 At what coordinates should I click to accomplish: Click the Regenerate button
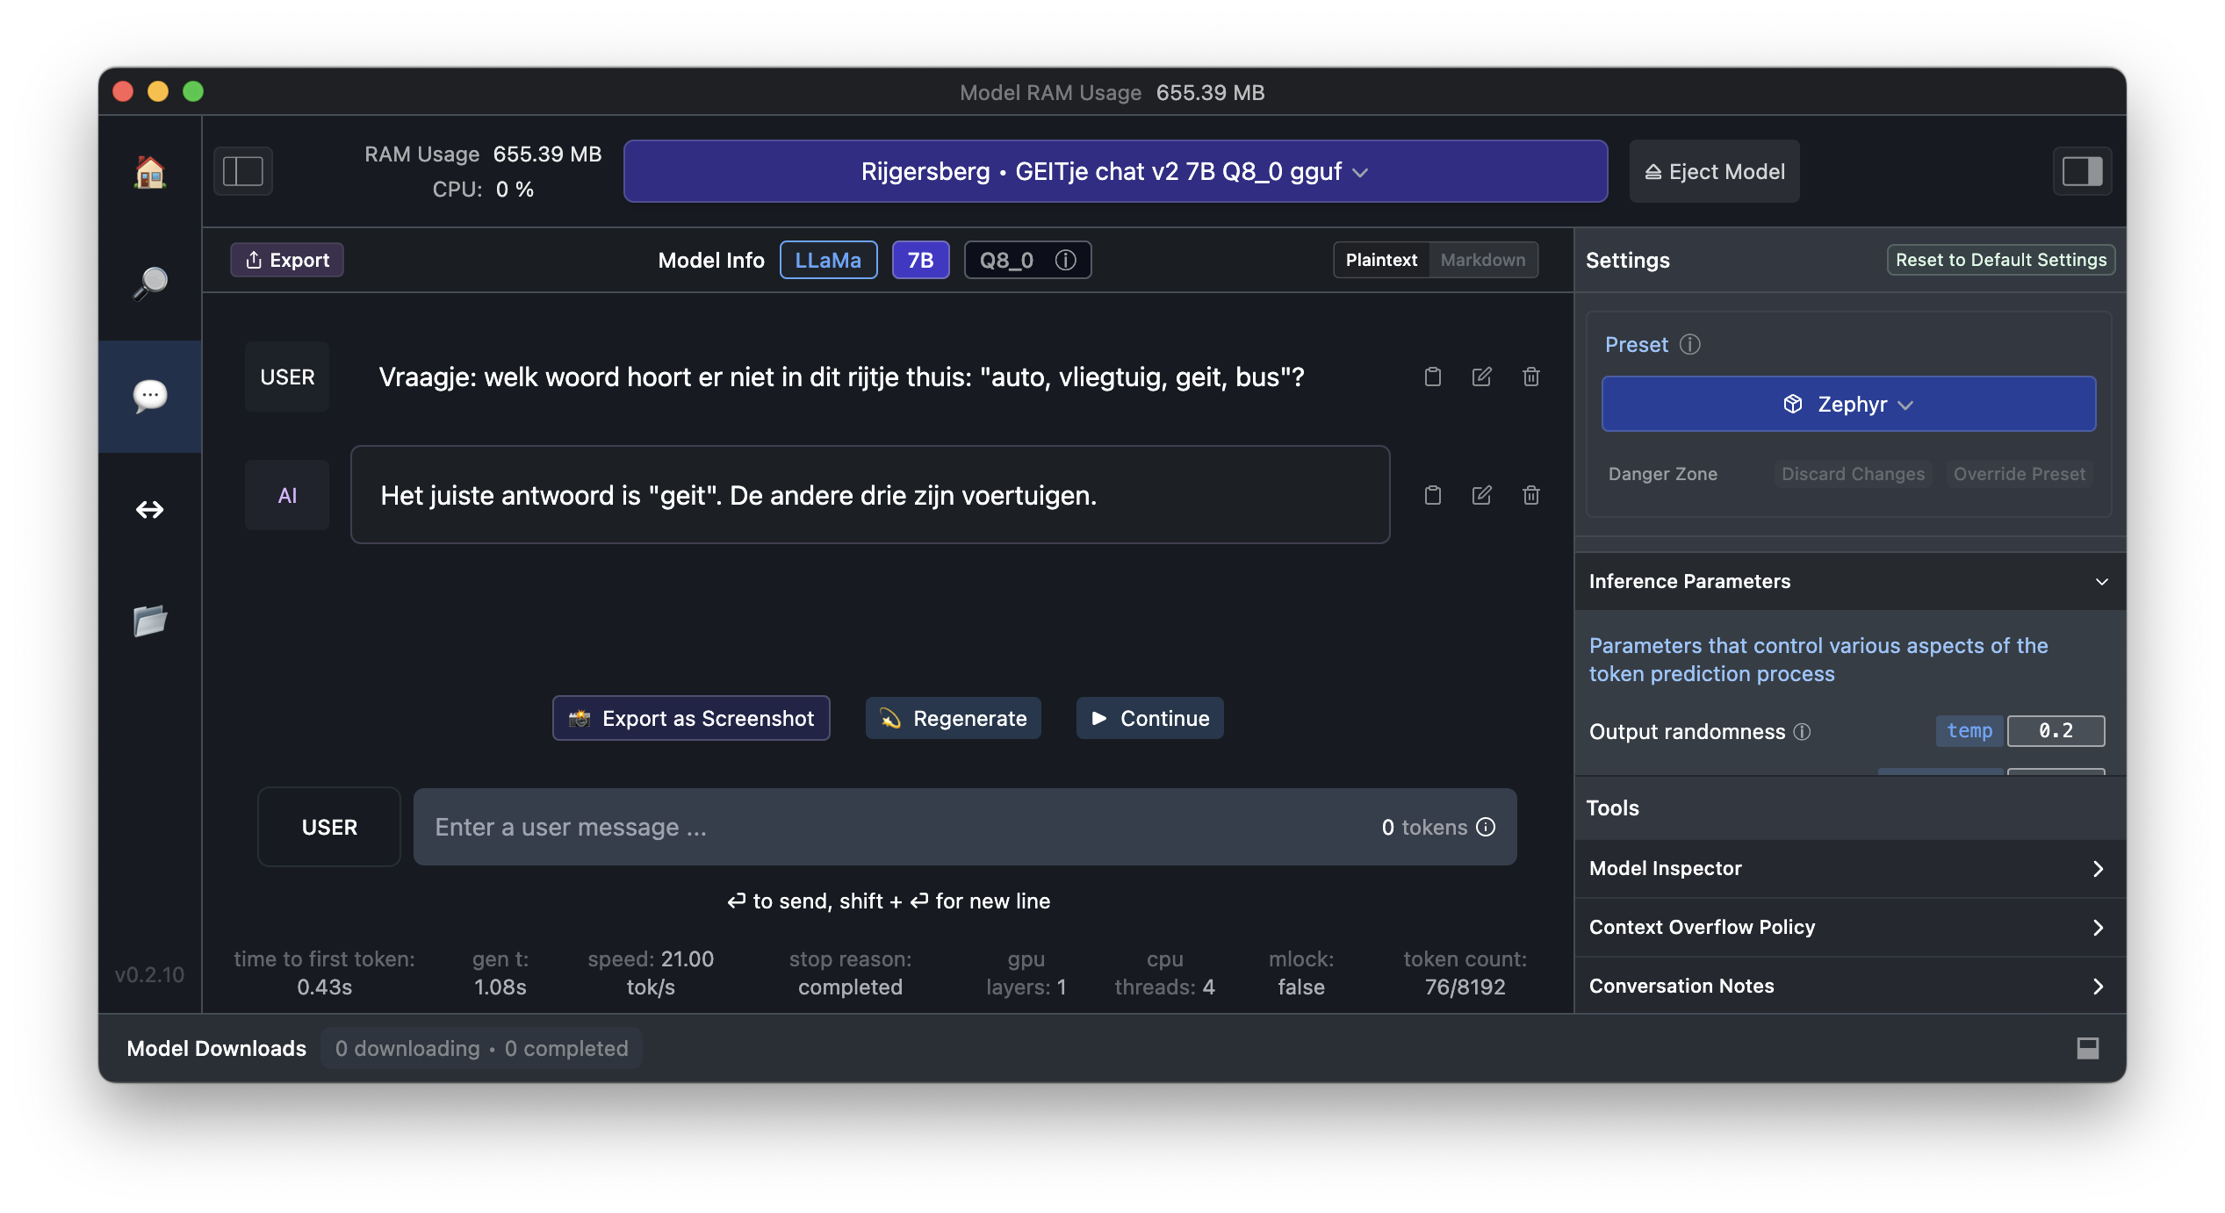[x=953, y=719]
